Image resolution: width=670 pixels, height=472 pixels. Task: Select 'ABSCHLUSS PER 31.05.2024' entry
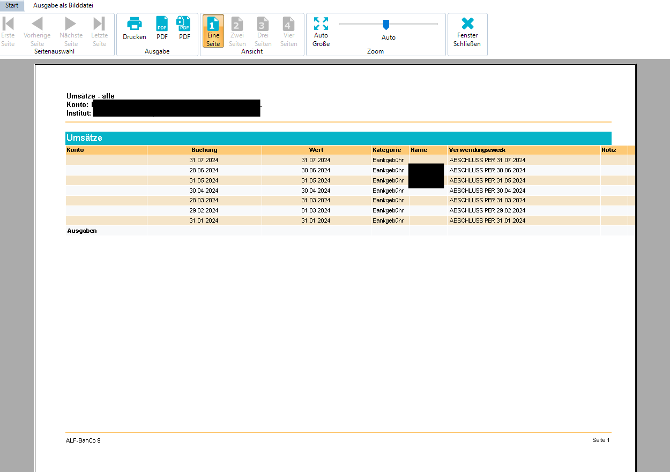(x=487, y=180)
